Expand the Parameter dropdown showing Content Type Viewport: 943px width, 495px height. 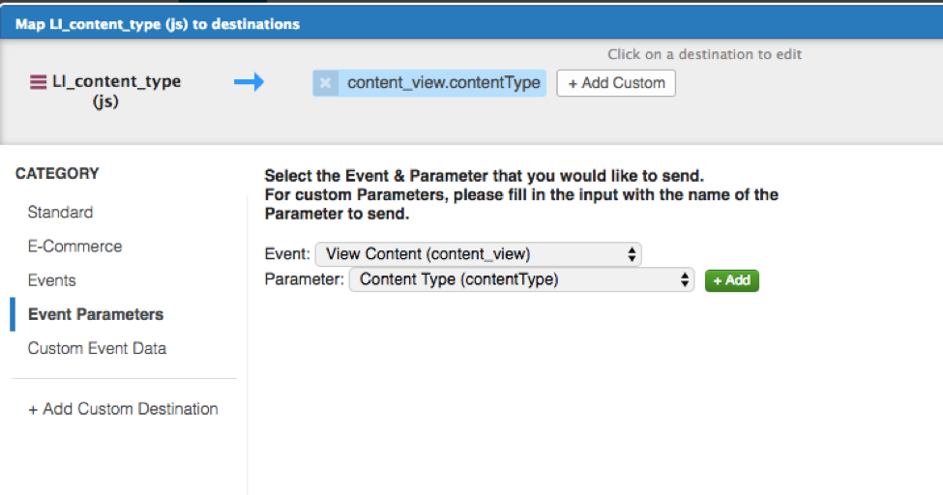pyautogui.click(x=521, y=280)
